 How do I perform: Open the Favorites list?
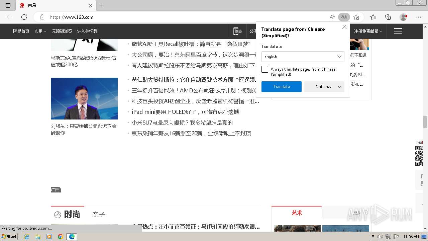373,17
